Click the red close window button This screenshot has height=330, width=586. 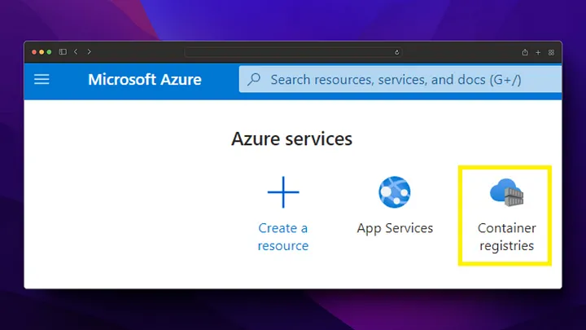[34, 52]
